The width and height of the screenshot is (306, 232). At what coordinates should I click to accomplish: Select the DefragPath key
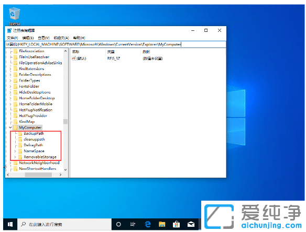[x=34, y=145]
